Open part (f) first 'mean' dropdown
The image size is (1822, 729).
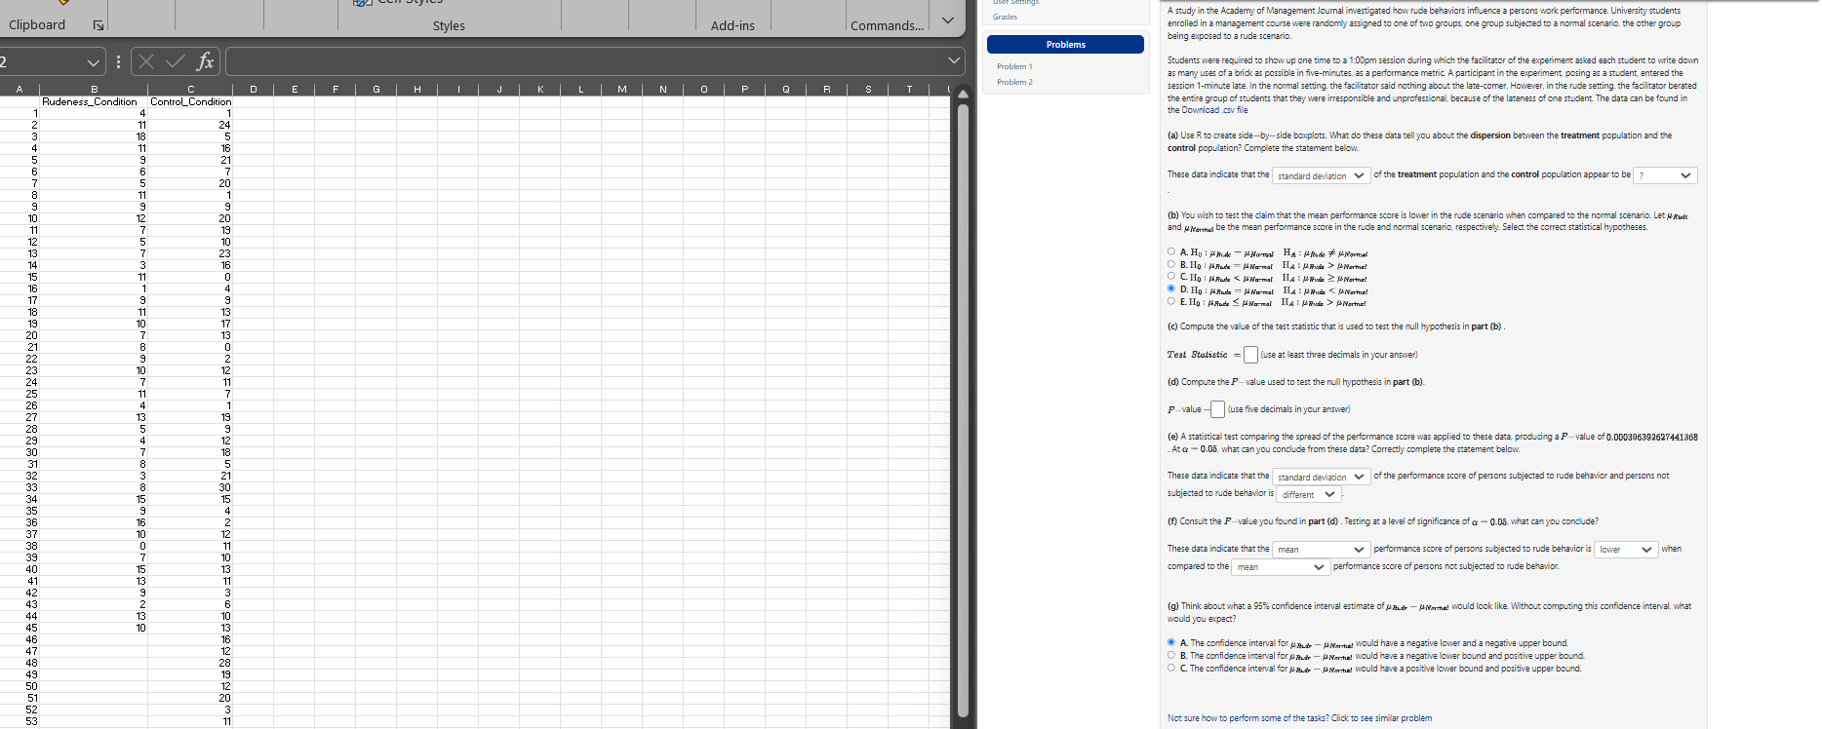(x=1322, y=550)
